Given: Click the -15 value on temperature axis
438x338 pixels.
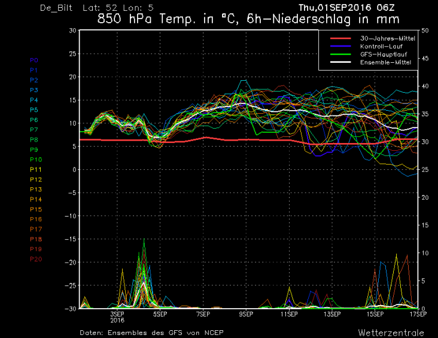Looking at the screenshot, I should tap(71, 239).
